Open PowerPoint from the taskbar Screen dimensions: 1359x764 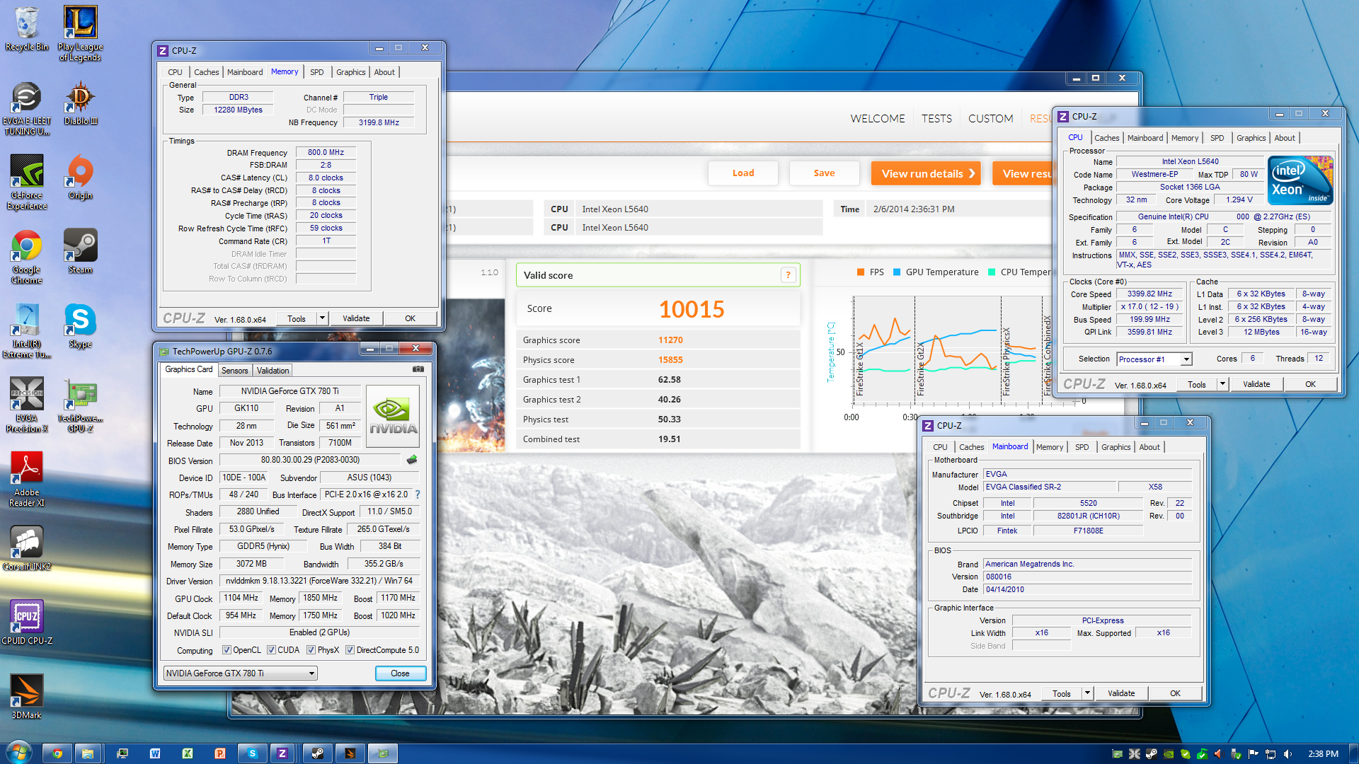[x=220, y=753]
